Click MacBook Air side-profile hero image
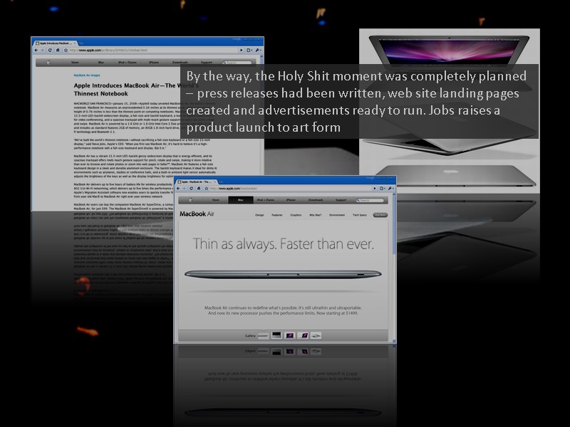570x427 pixels. [x=283, y=274]
